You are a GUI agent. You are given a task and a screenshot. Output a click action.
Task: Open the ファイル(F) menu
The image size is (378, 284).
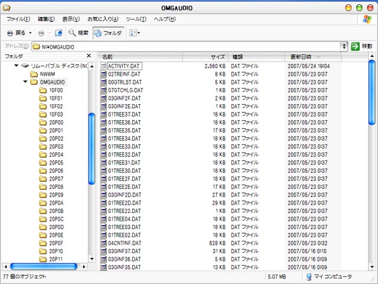click(18, 19)
